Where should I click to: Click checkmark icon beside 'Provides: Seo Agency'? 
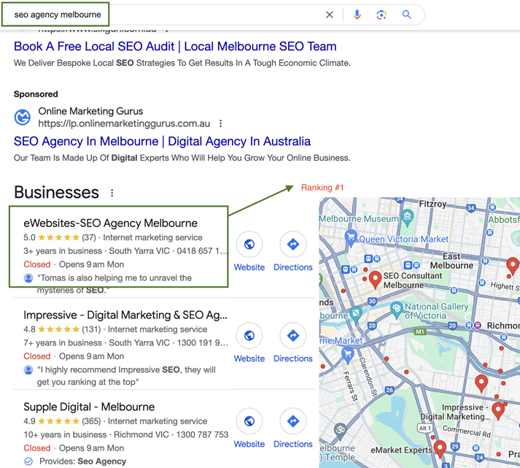(x=28, y=461)
